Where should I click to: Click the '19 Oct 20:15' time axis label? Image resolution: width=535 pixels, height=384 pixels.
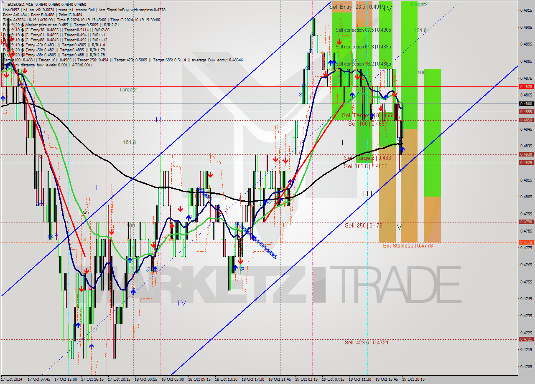(413, 379)
